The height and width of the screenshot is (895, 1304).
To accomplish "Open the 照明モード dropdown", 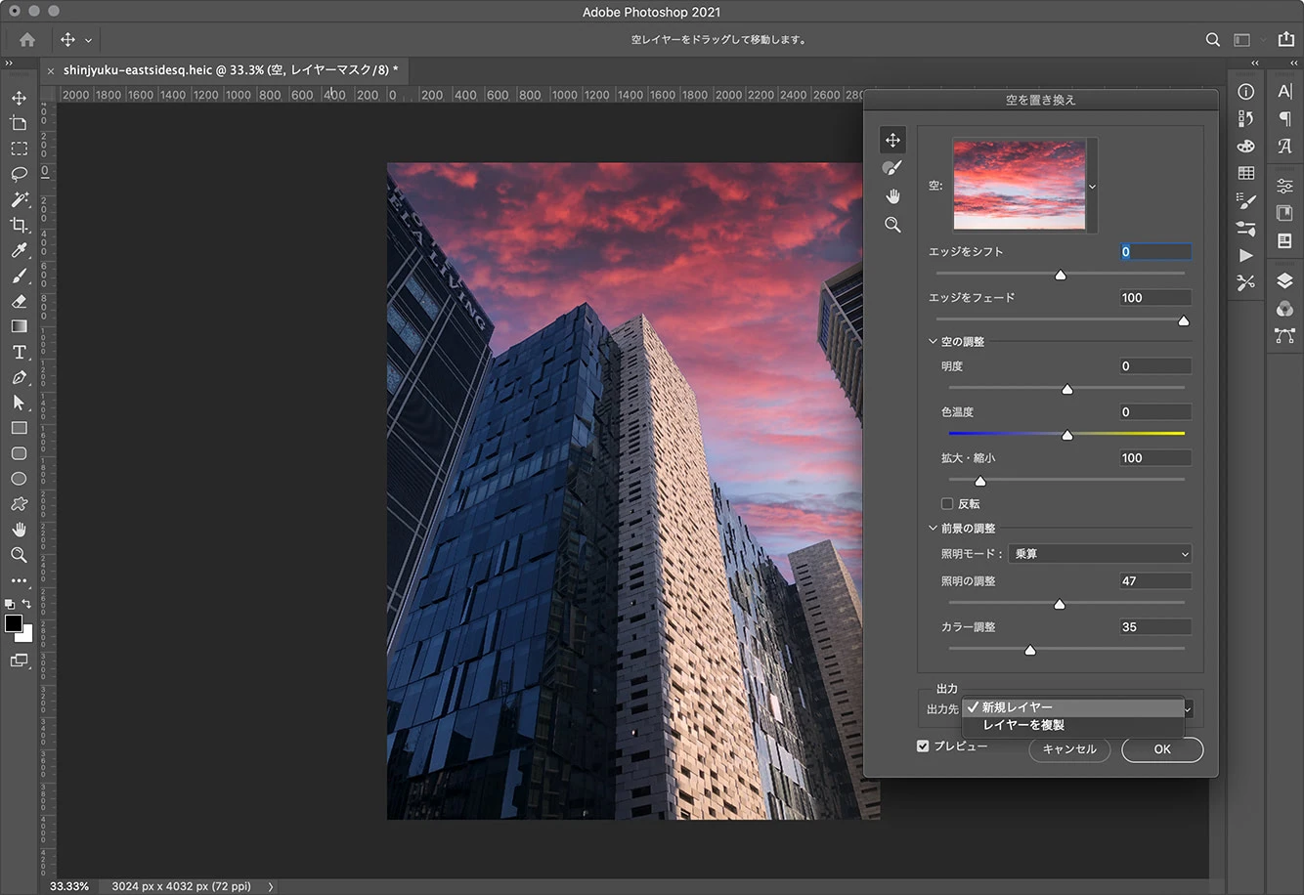I will tap(1100, 554).
